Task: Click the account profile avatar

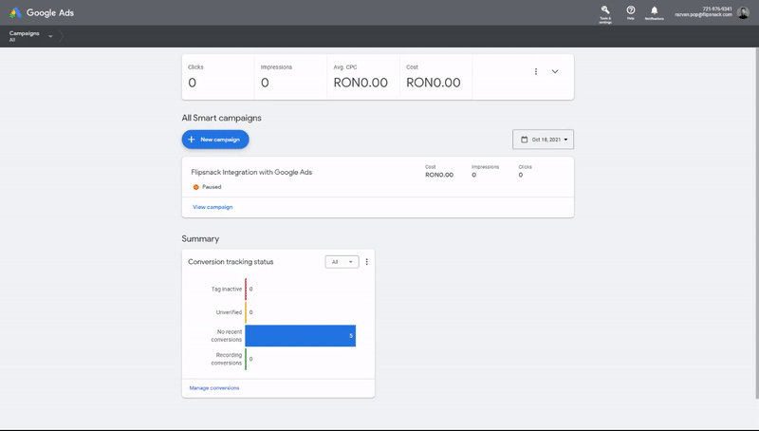Action: (x=743, y=12)
